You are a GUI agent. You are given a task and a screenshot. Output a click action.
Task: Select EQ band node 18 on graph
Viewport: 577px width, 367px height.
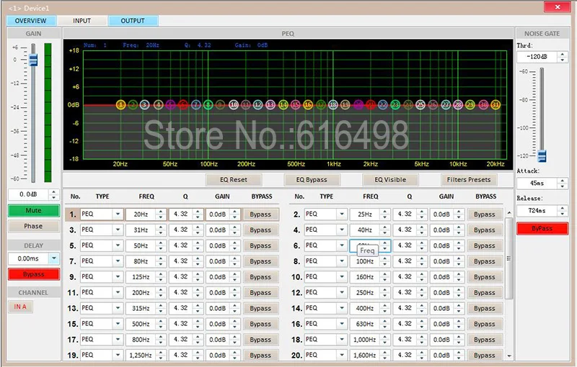click(x=333, y=105)
